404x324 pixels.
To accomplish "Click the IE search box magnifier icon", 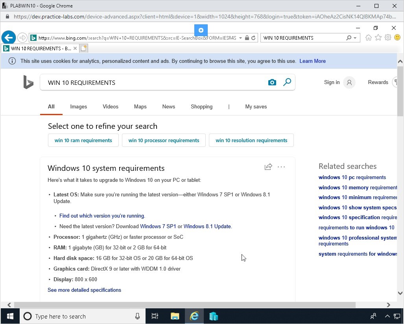I will pyautogui.click(x=349, y=38).
